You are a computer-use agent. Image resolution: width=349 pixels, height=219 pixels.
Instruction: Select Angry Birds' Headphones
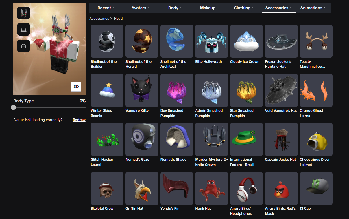(x=246, y=189)
